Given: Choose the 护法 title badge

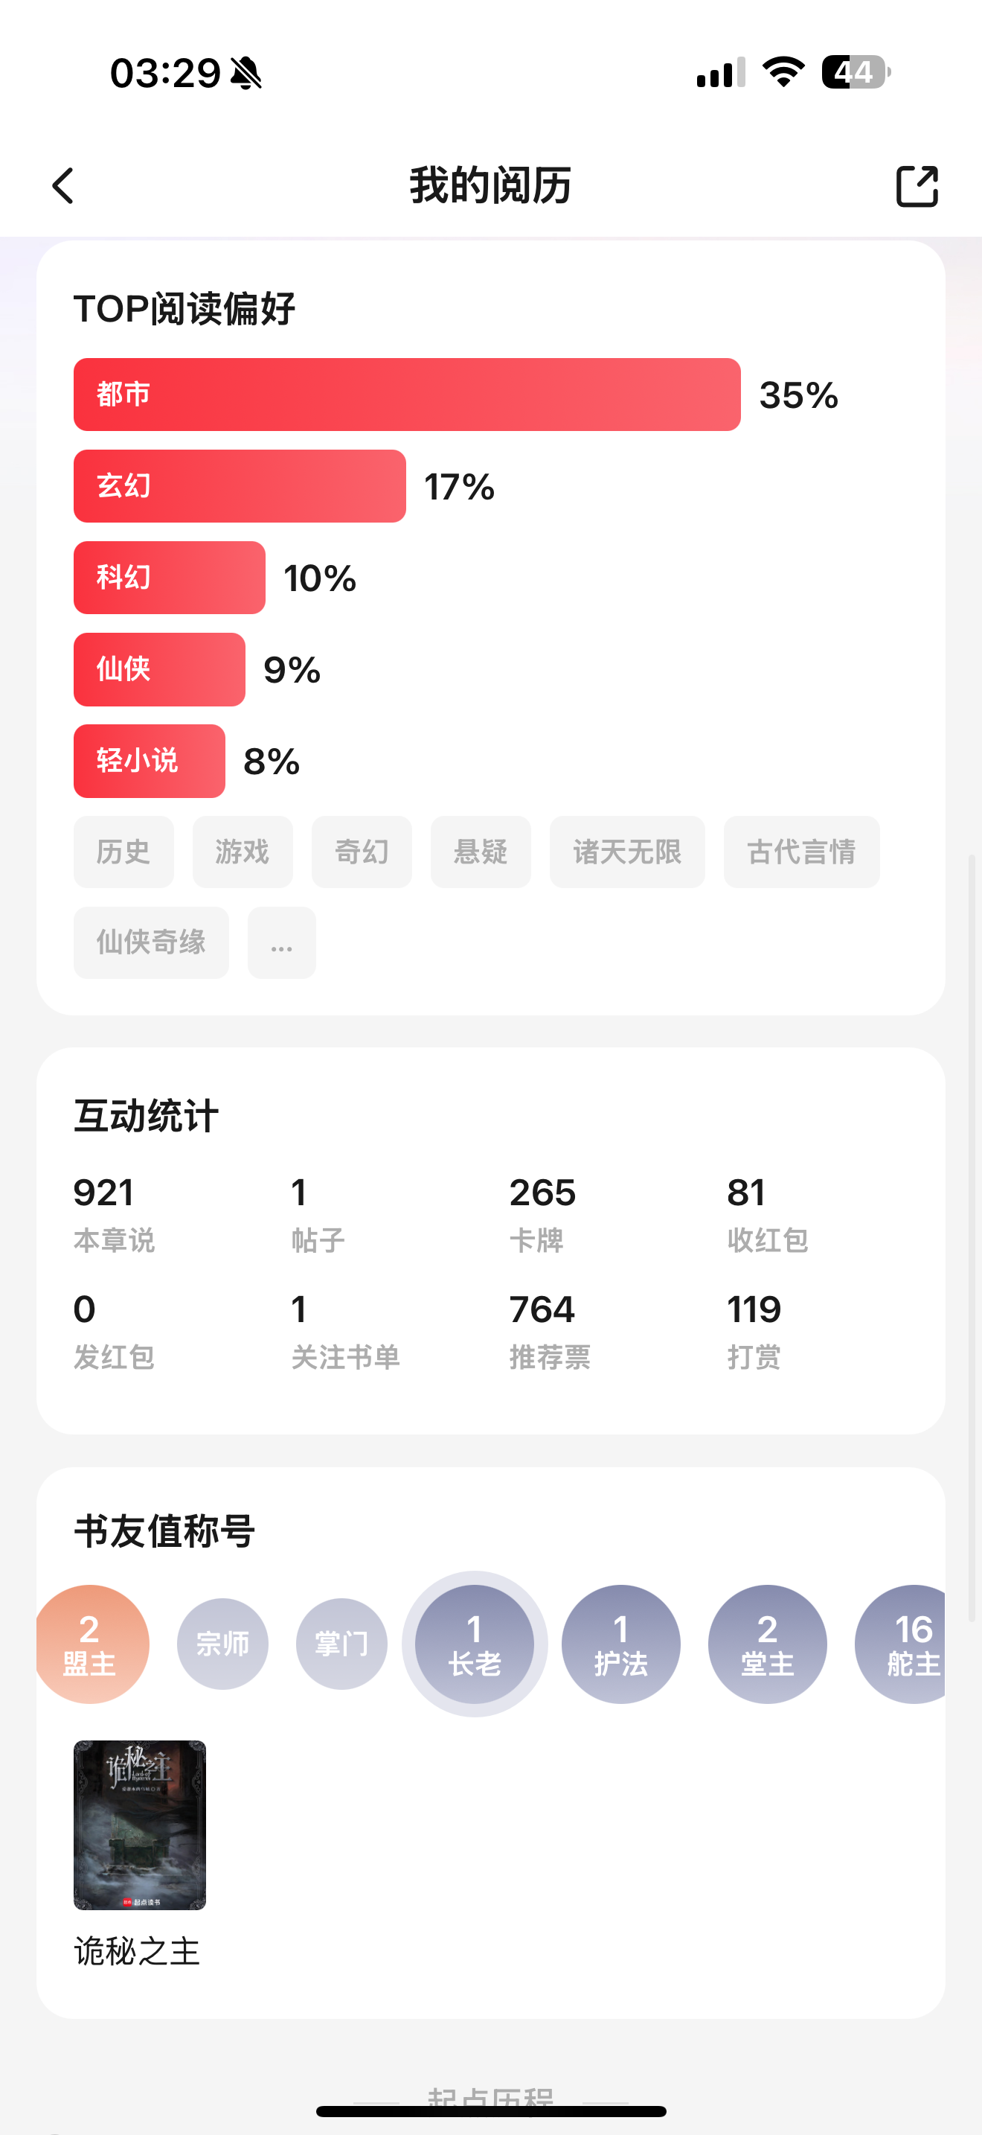Looking at the screenshot, I should tap(621, 1644).
